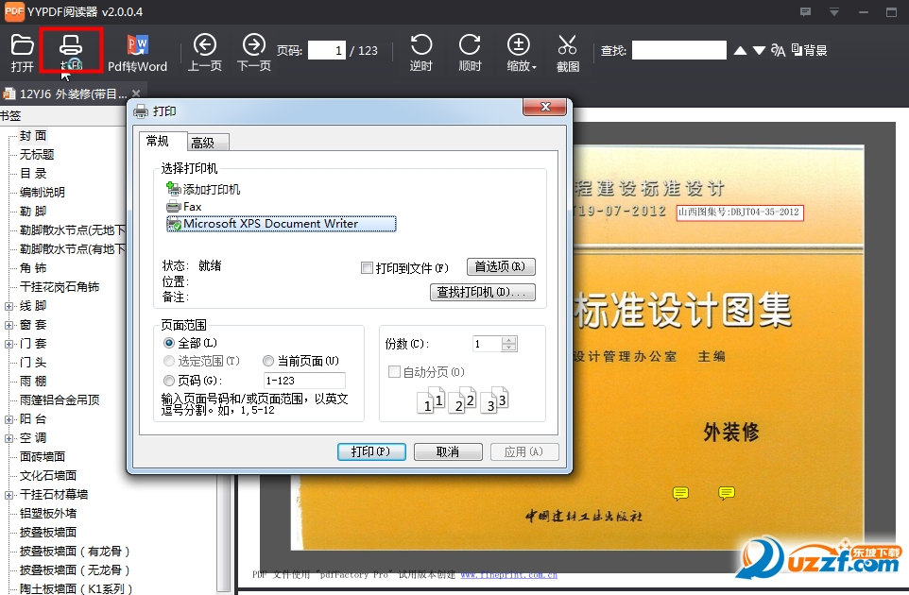
Task: Click the 查找打印机 button
Action: 482,292
